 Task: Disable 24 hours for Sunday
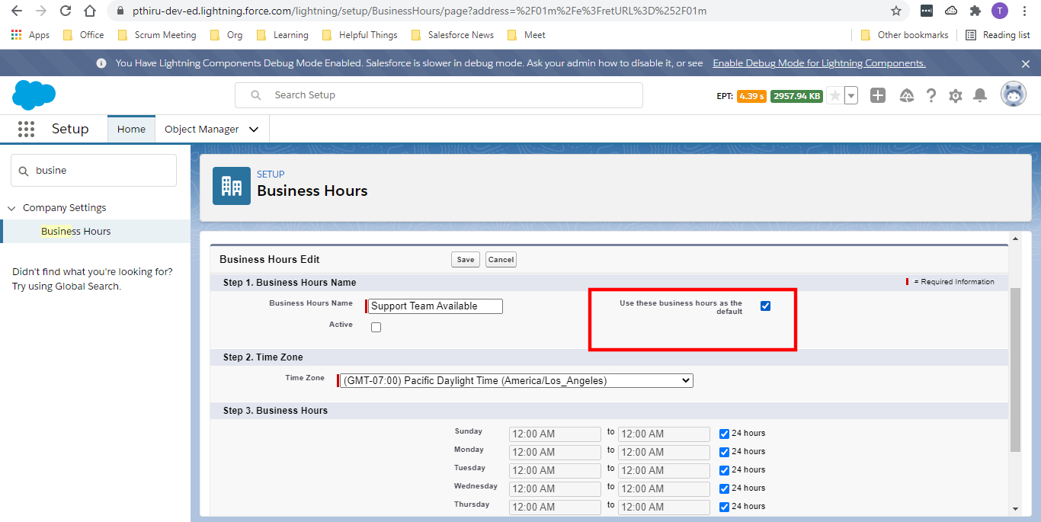click(723, 434)
